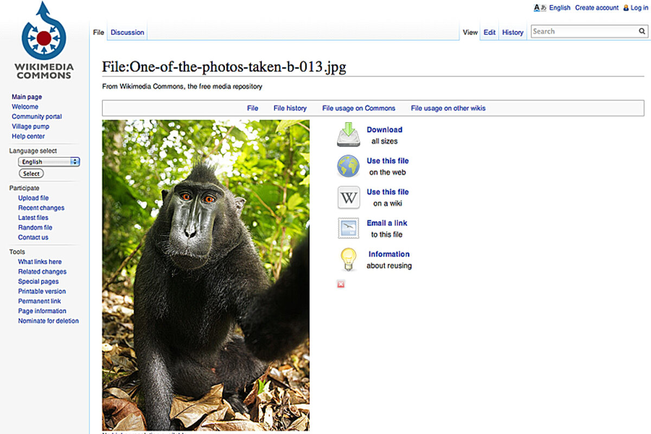The width and height of the screenshot is (651, 434).
Task: Click the magnifier search icon
Action: coord(642,31)
